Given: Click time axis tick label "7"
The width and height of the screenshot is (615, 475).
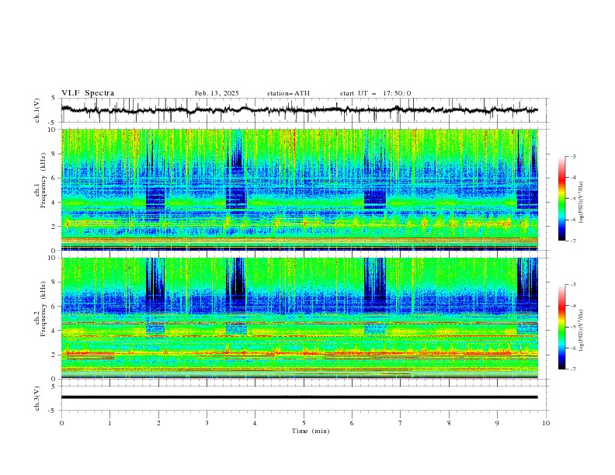Looking at the screenshot, I should pos(401,423).
